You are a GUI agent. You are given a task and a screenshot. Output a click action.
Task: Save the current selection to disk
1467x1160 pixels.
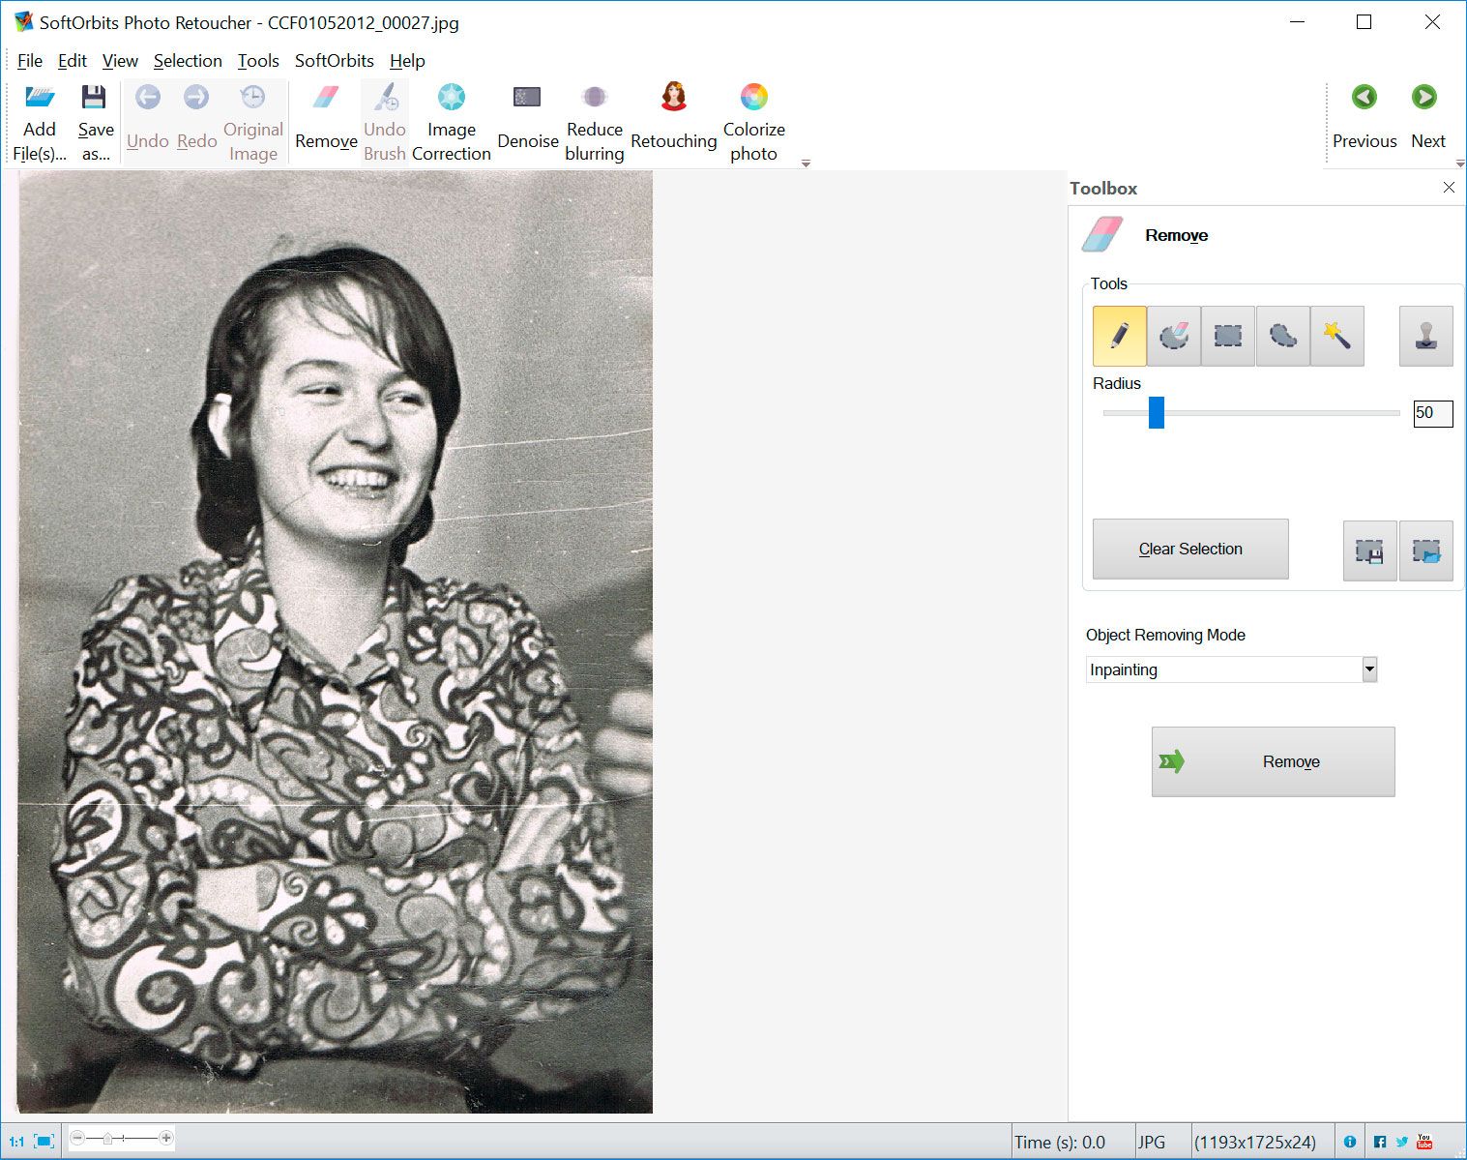point(1369,550)
